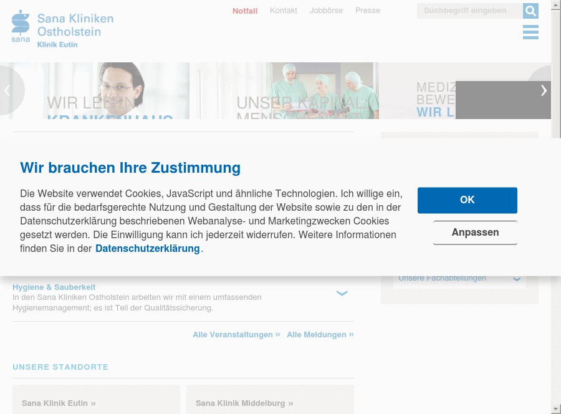The width and height of the screenshot is (561, 414).
Task: Open the Unsere Fachabteilungen dropdown
Action: point(459,278)
